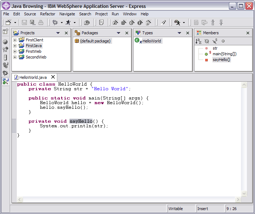
Task: Toggle Hide Static Members filter
Action: (x=215, y=41)
